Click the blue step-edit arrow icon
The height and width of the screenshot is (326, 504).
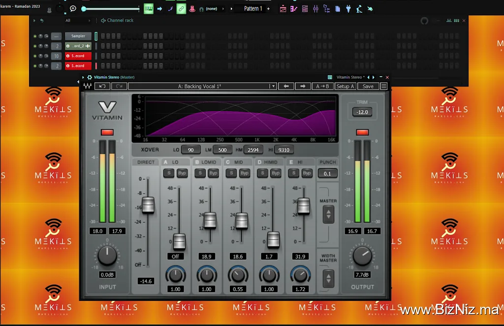click(159, 9)
